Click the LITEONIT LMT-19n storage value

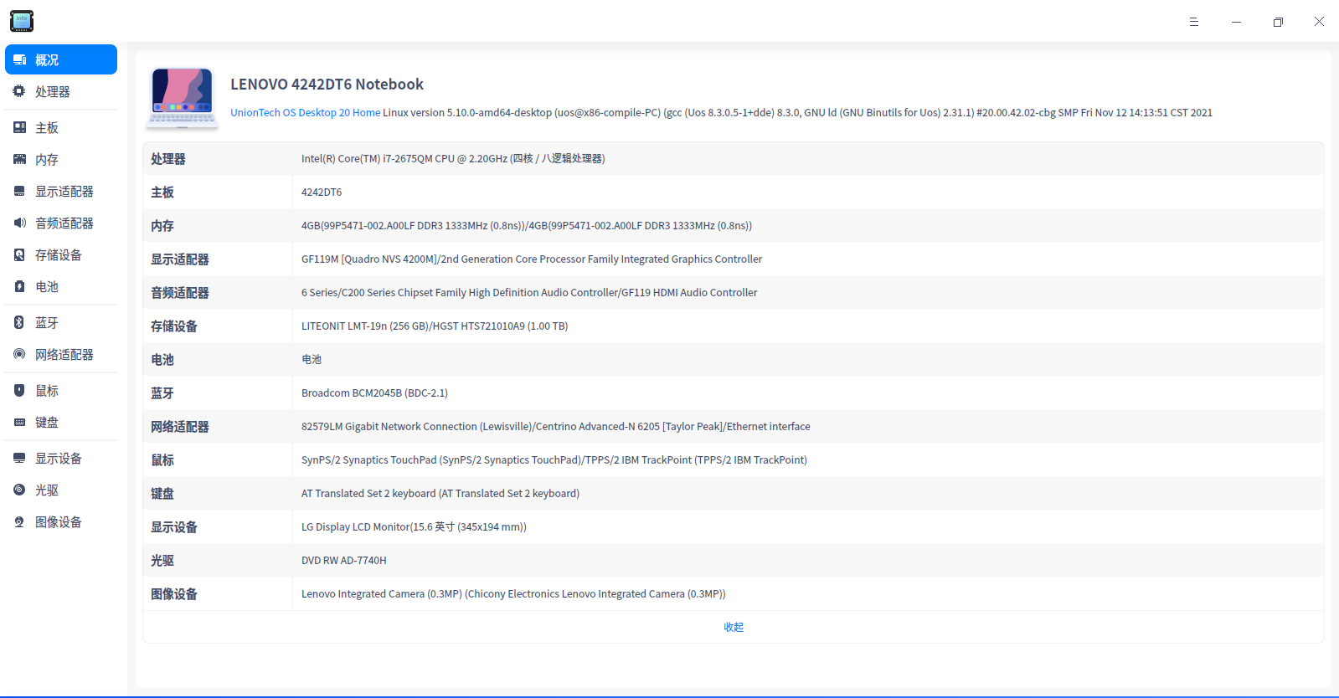tap(435, 326)
